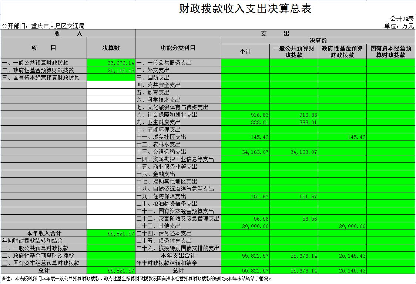Select the 单位：万元 unit text
This screenshot has width=416, height=284.
(x=399, y=26)
